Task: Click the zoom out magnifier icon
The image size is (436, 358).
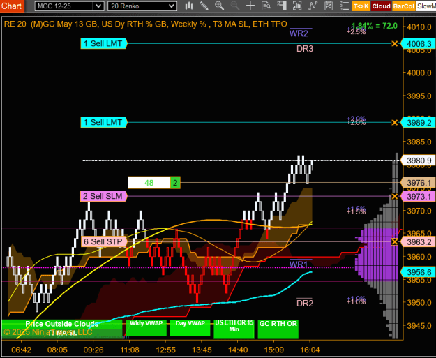Action: [235, 6]
